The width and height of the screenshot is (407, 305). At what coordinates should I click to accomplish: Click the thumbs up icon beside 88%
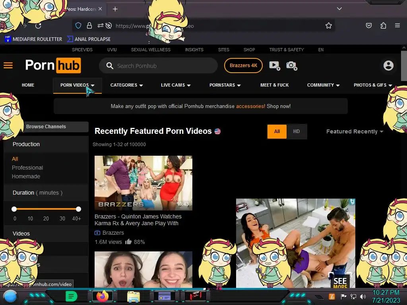coord(128,242)
